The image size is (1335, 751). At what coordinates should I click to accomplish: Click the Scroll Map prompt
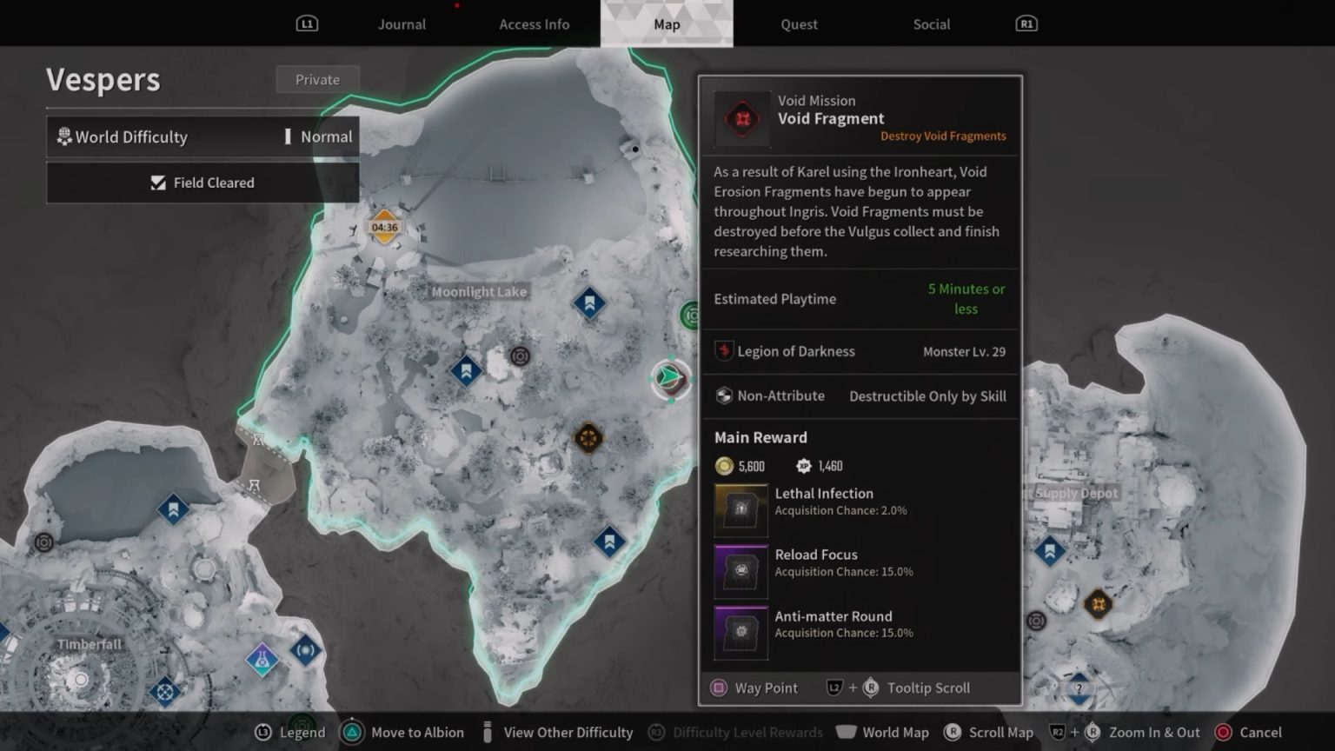tap(989, 733)
